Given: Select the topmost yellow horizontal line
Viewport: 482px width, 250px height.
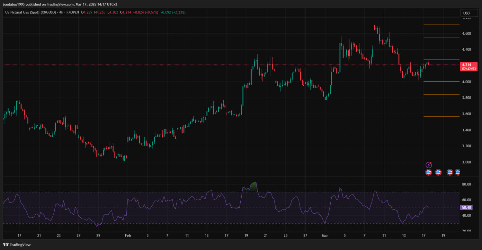Looking at the screenshot, I should [x=441, y=24].
